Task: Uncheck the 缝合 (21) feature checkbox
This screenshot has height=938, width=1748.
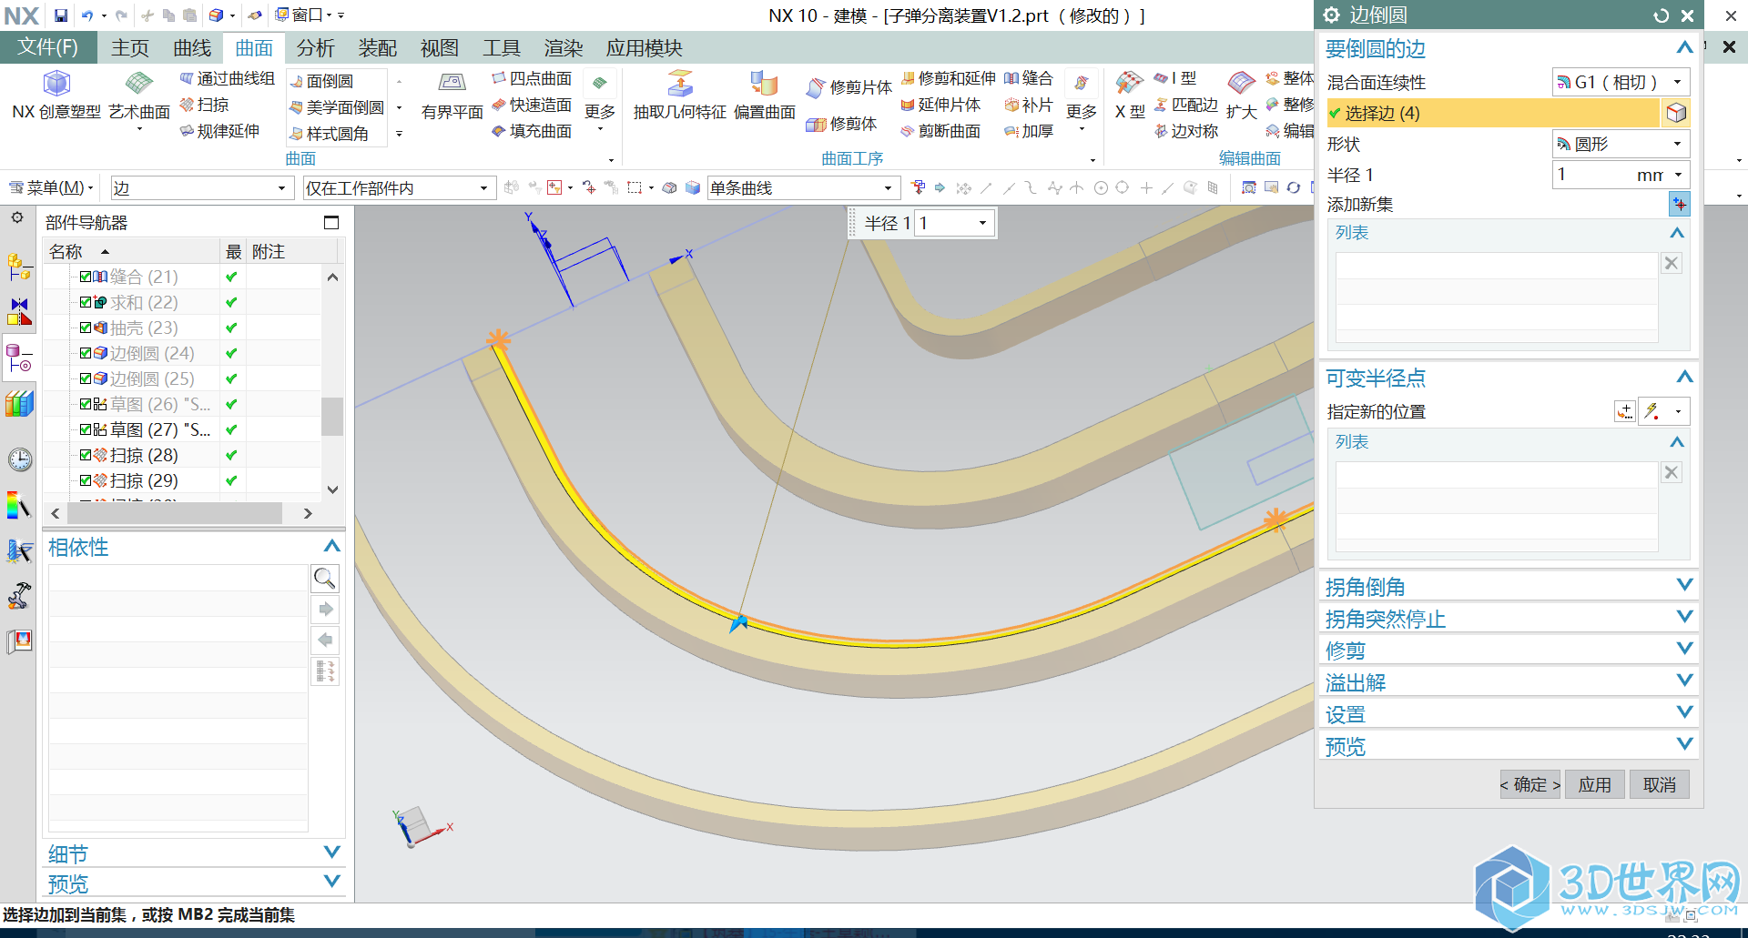Action: coord(86,277)
